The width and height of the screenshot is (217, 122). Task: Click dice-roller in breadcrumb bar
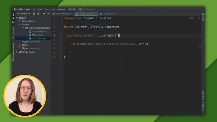pyautogui.click(x=19, y=9)
